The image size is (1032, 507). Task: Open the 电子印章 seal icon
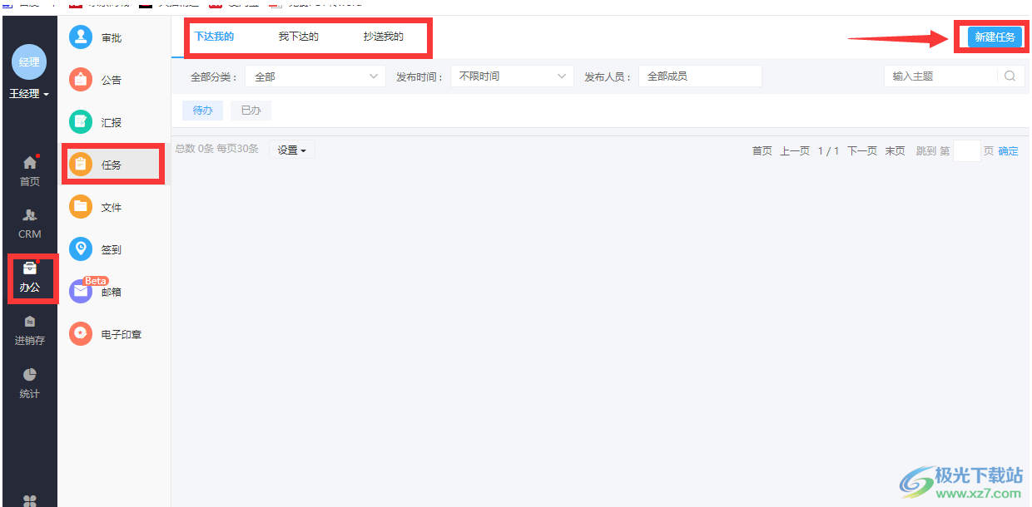coord(81,334)
